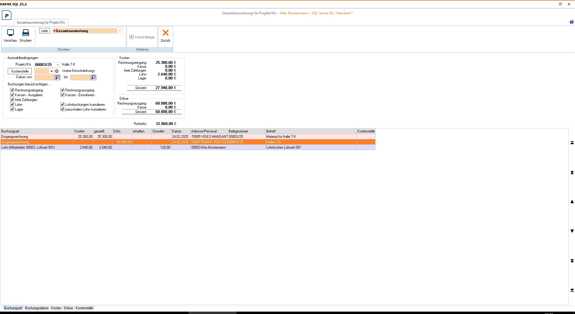Jump to last record using bottom arrow
The image size is (575, 314).
tap(572, 290)
